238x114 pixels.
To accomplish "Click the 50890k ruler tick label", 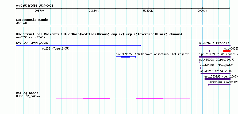I will click(148, 11).
